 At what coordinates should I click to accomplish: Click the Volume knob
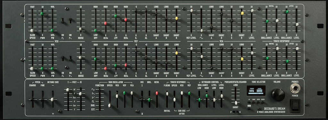278,95
